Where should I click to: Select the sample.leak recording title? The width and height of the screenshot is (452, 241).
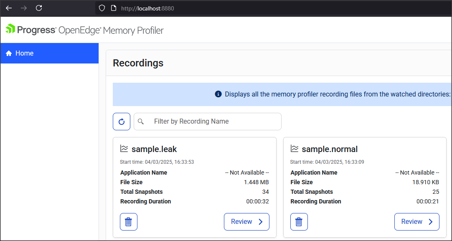click(154, 149)
